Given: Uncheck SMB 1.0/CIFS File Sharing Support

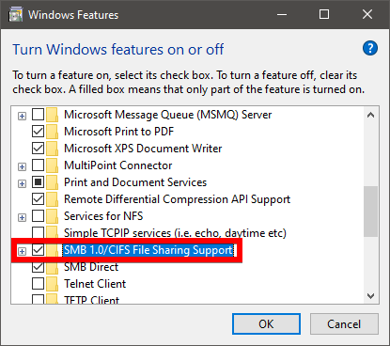Looking at the screenshot, I should point(38,250).
